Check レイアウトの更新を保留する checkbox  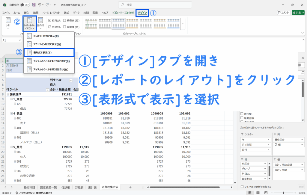pyautogui.click(x=242, y=187)
